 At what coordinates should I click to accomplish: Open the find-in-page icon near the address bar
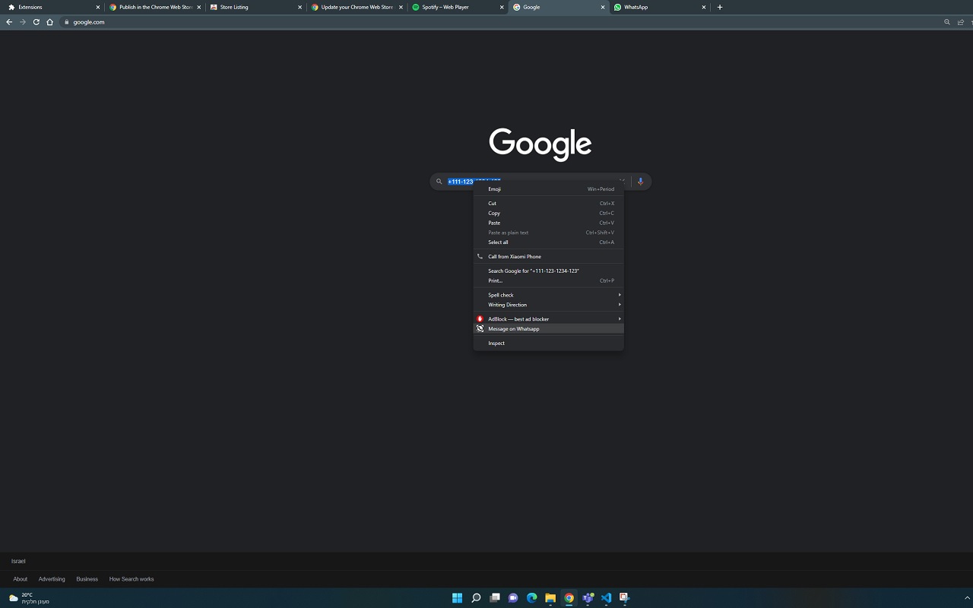click(x=946, y=22)
